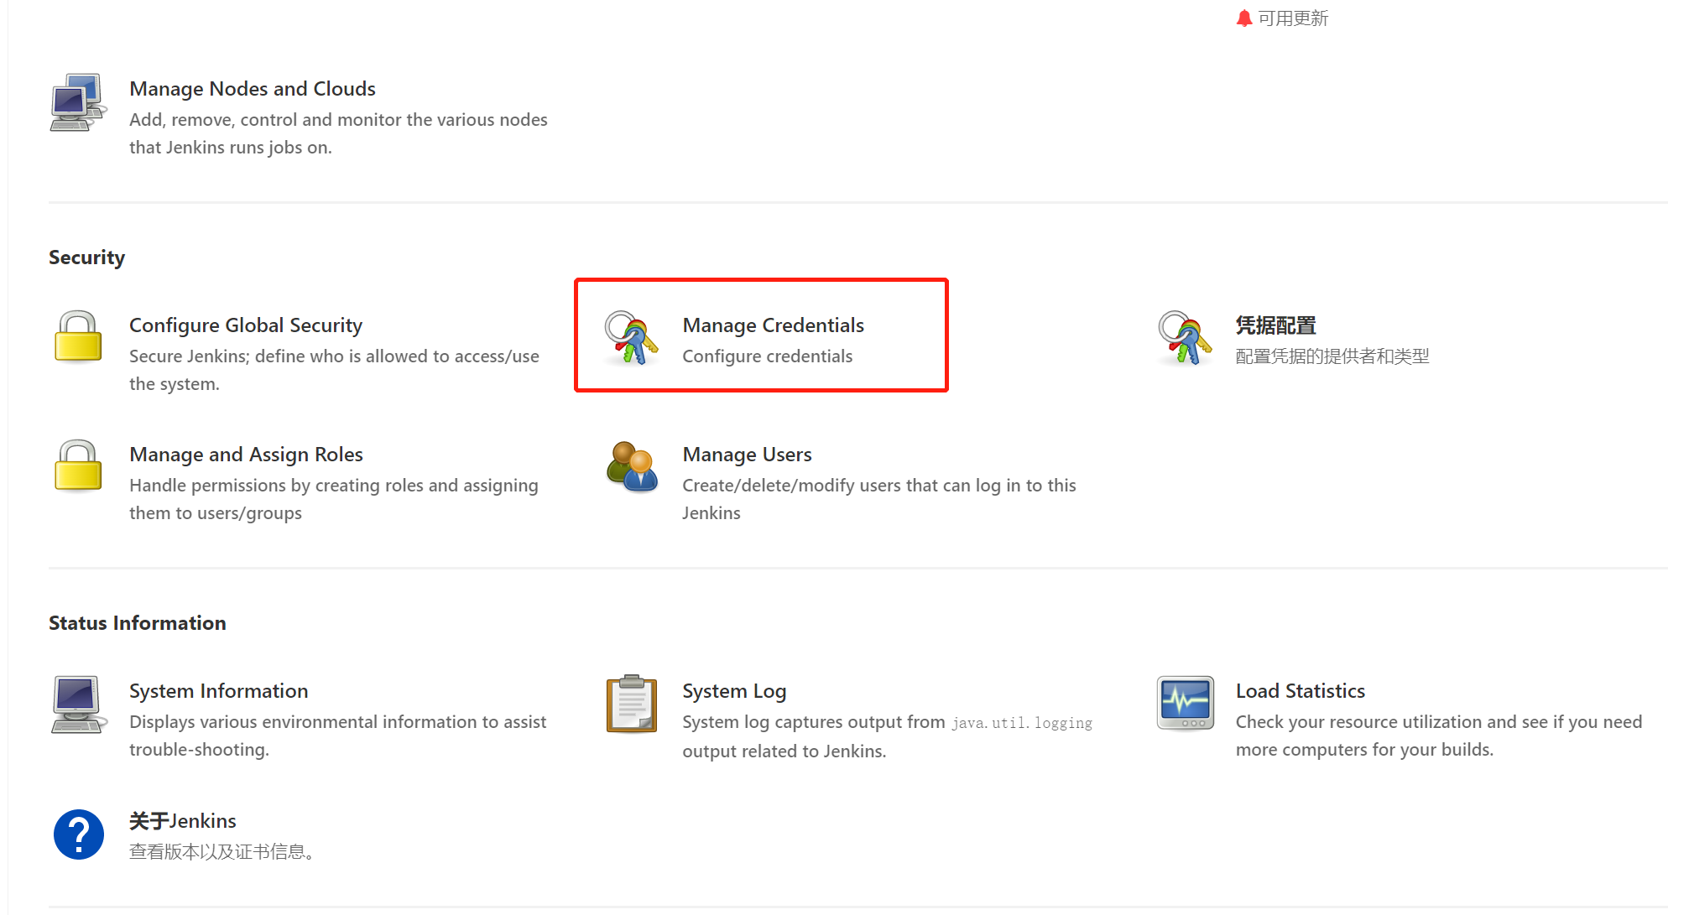
Task: Open the 凭据配置 link
Action: click(1275, 325)
